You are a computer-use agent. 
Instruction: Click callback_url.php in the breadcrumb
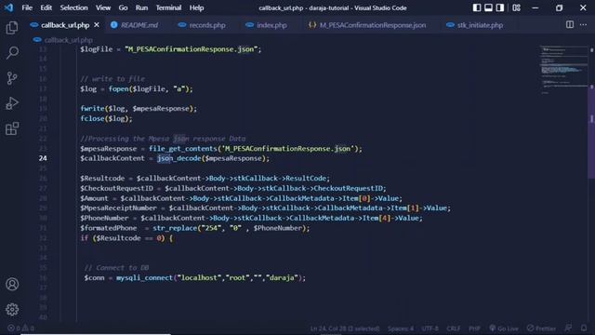click(68, 40)
